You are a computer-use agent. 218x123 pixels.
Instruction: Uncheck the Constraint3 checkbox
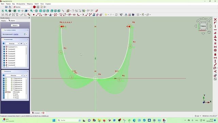(4, 52)
